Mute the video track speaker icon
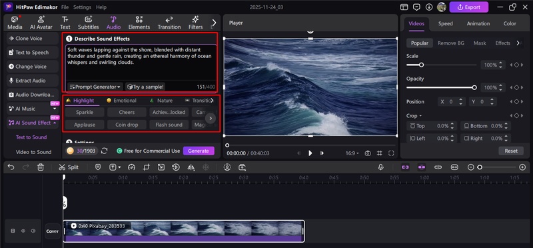The height and width of the screenshot is (248, 533). [33, 231]
